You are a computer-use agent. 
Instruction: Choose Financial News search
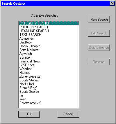[x=49, y=61]
